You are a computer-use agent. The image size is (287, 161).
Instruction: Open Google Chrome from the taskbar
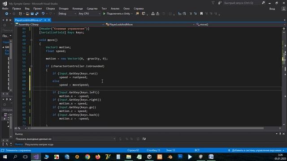tap(87, 157)
